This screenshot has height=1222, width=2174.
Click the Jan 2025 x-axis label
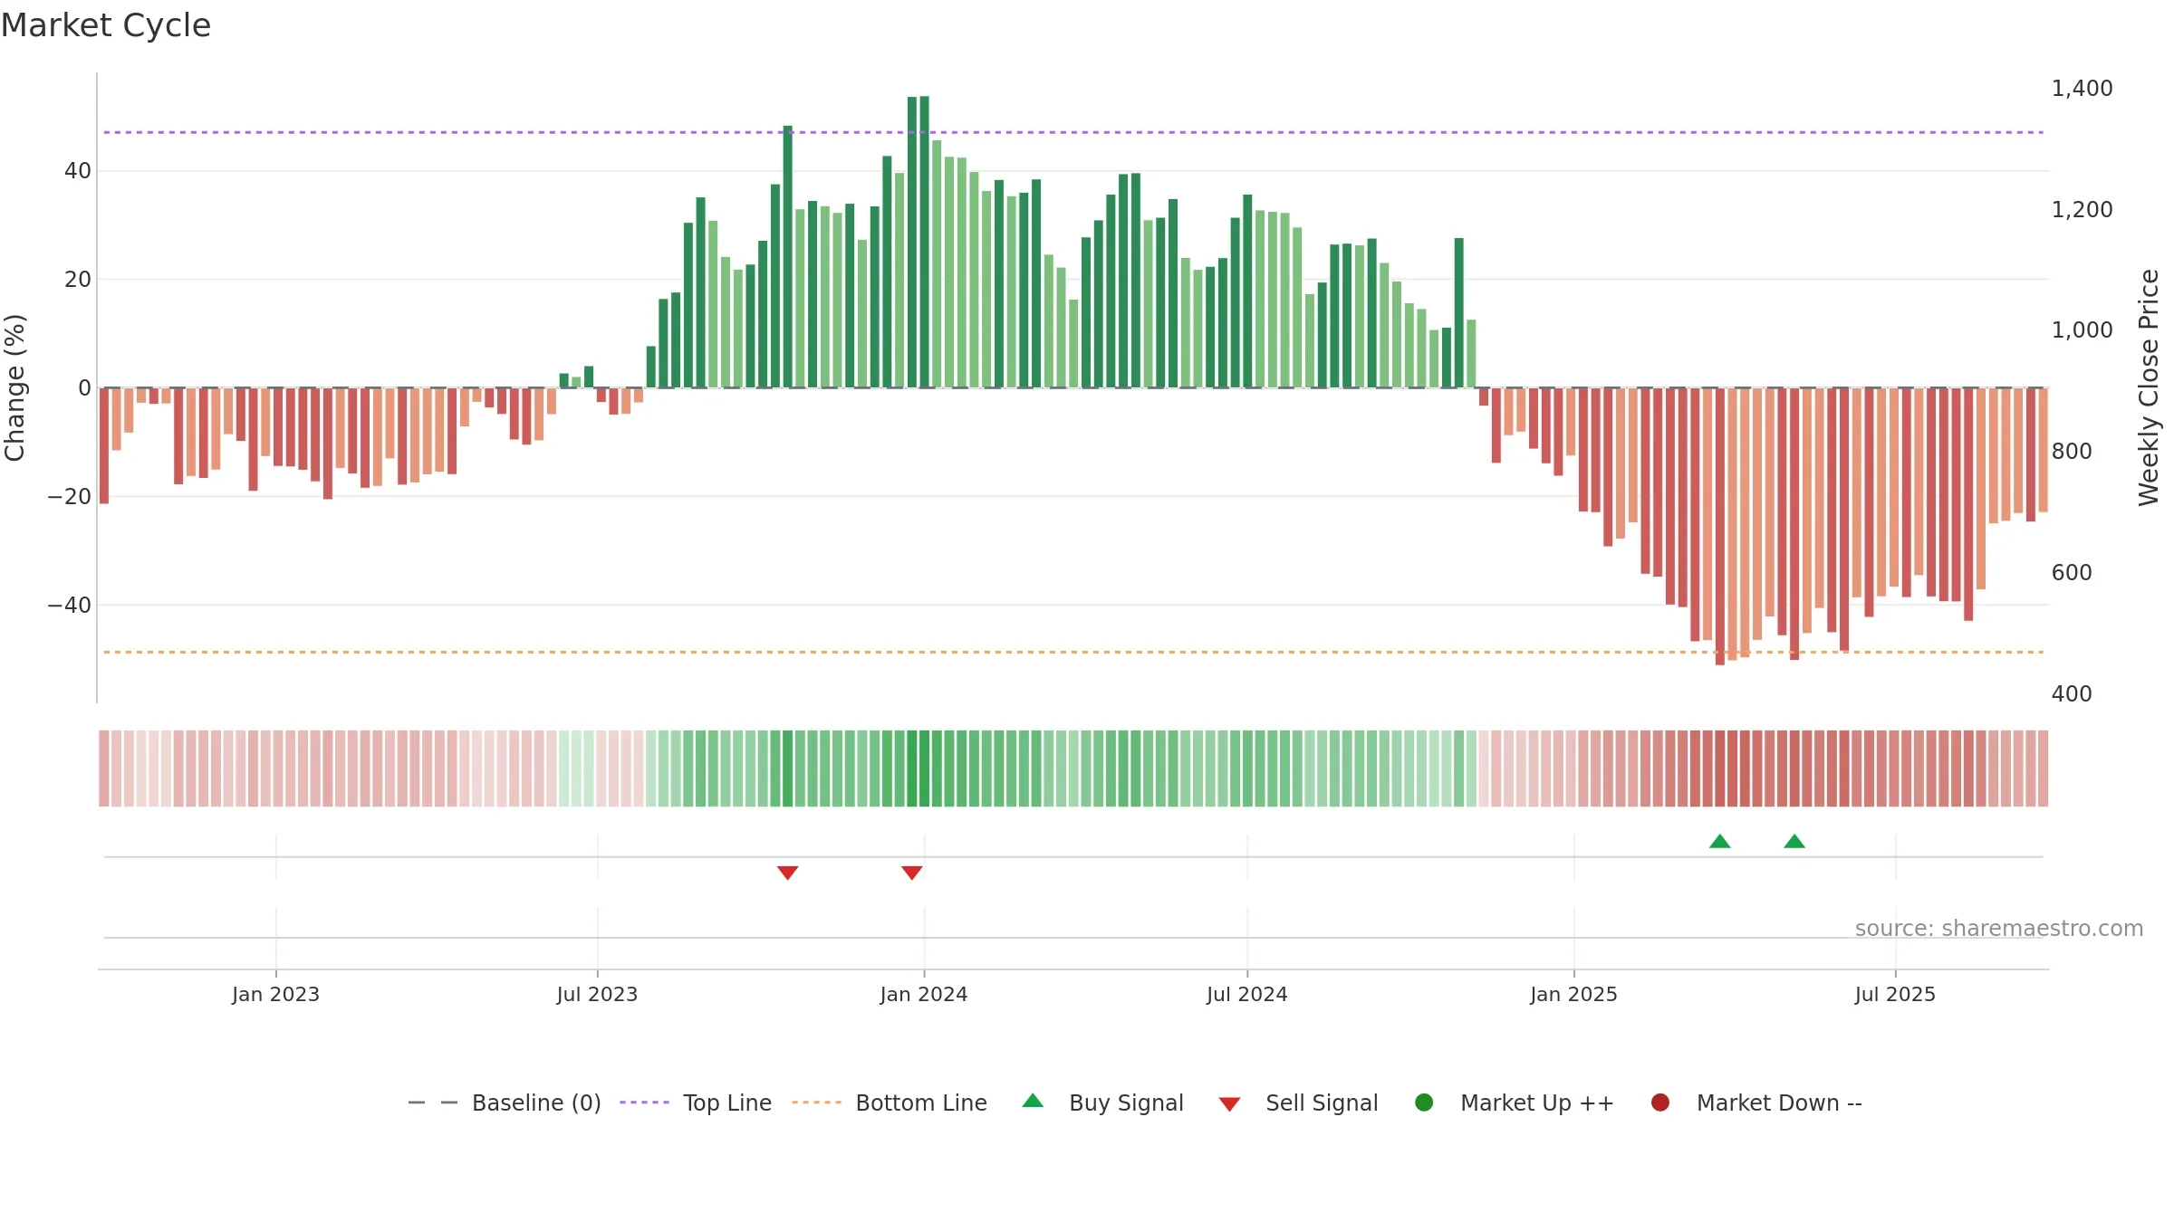1573,994
